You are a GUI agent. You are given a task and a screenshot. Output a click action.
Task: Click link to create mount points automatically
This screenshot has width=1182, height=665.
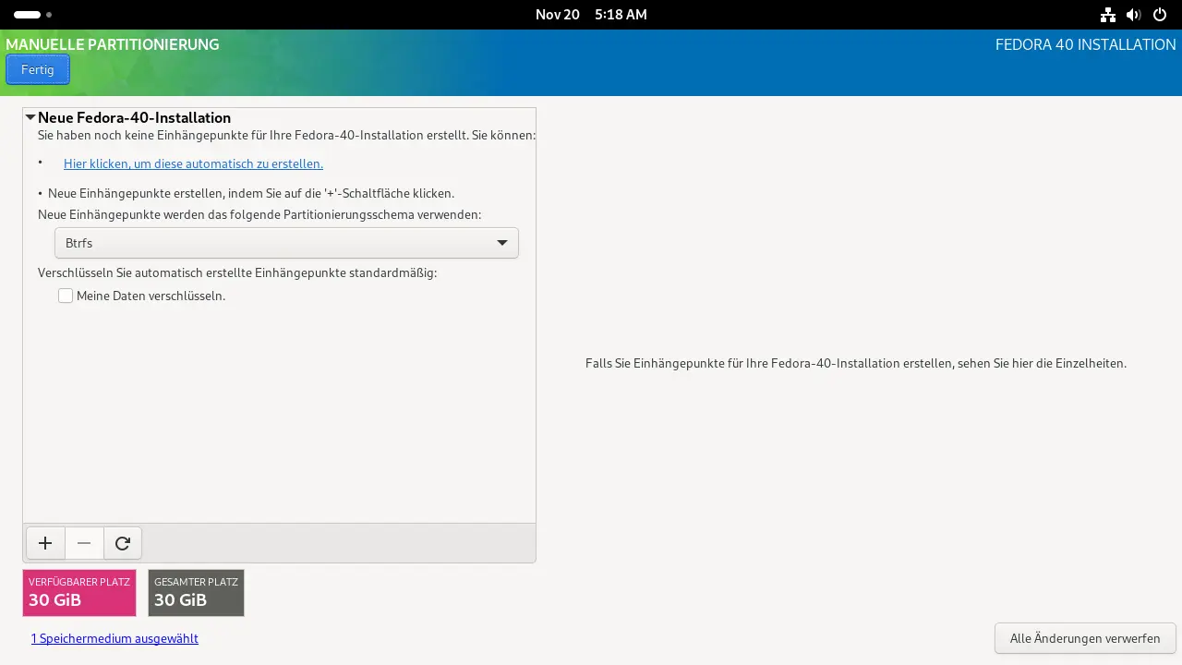point(193,163)
